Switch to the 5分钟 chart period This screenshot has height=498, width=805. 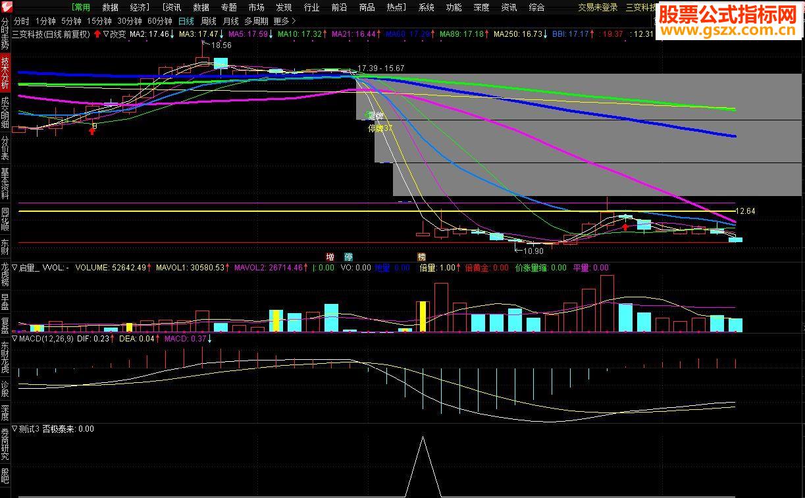click(71, 21)
